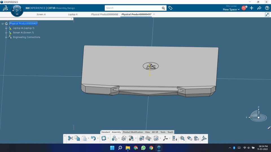Screen dimensions: 271x152
Task: Expand the Laptop A (Laptop.1) node
Action: click(6, 28)
